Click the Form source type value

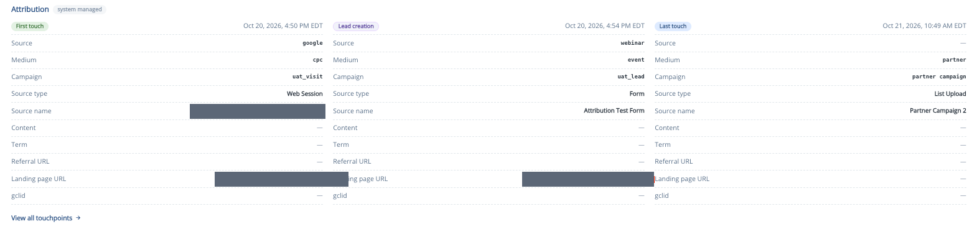pos(637,93)
